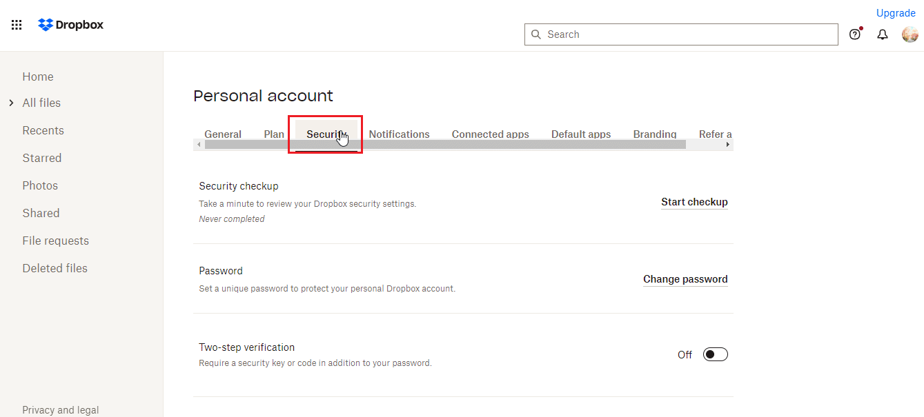Expand the All files folder tree
Screen dimensions: 924x417
coord(11,103)
